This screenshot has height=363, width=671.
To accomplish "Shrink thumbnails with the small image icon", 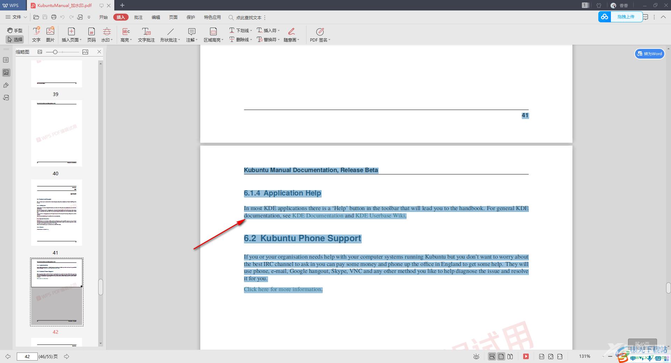I will (40, 52).
